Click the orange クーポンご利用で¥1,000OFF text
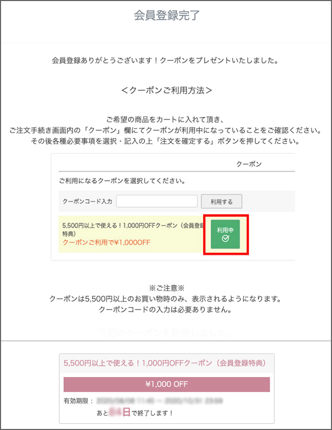Screen dimensions: 332x430 [x=106, y=243]
